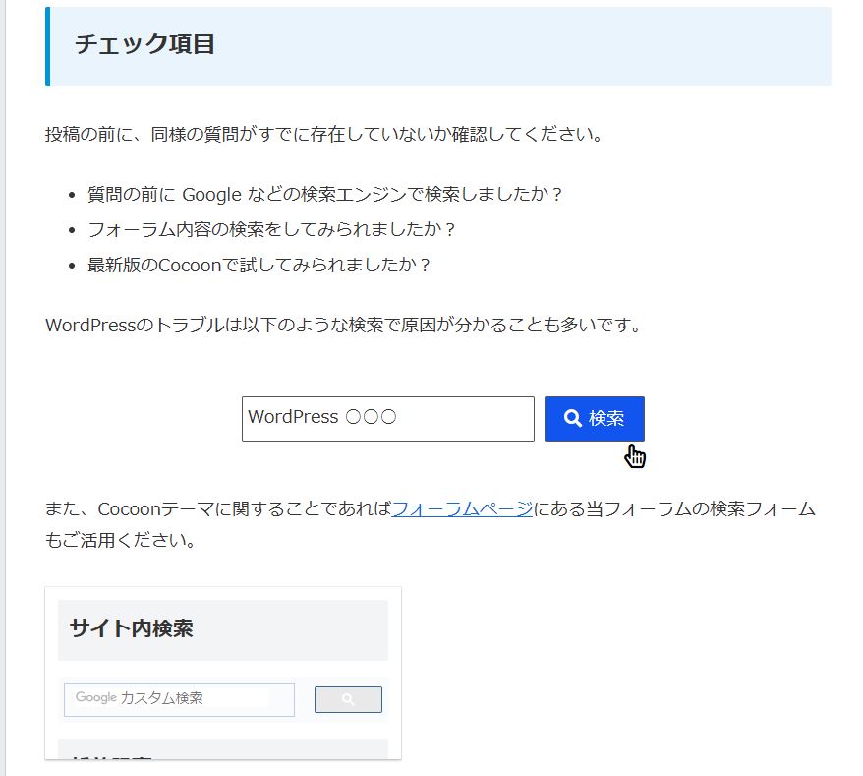Click the bullet about フォーラム内容の検索

[x=271, y=229]
